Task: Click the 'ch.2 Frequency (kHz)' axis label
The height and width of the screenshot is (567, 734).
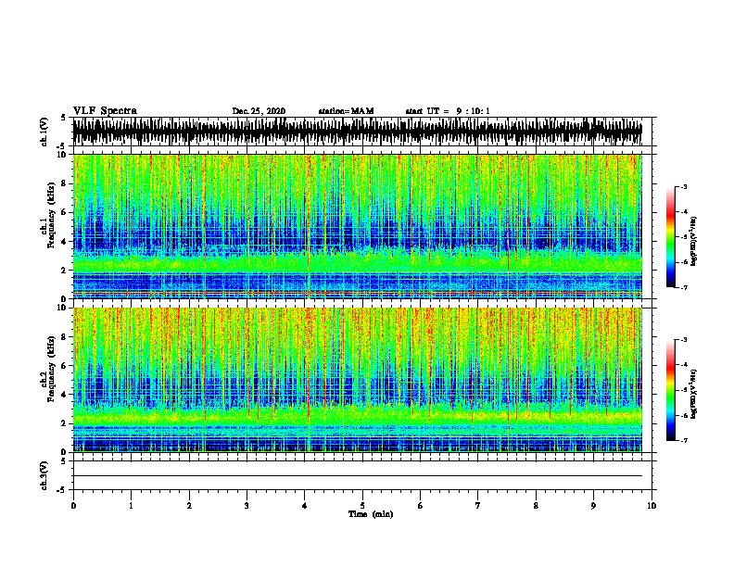Action: [x=47, y=369]
